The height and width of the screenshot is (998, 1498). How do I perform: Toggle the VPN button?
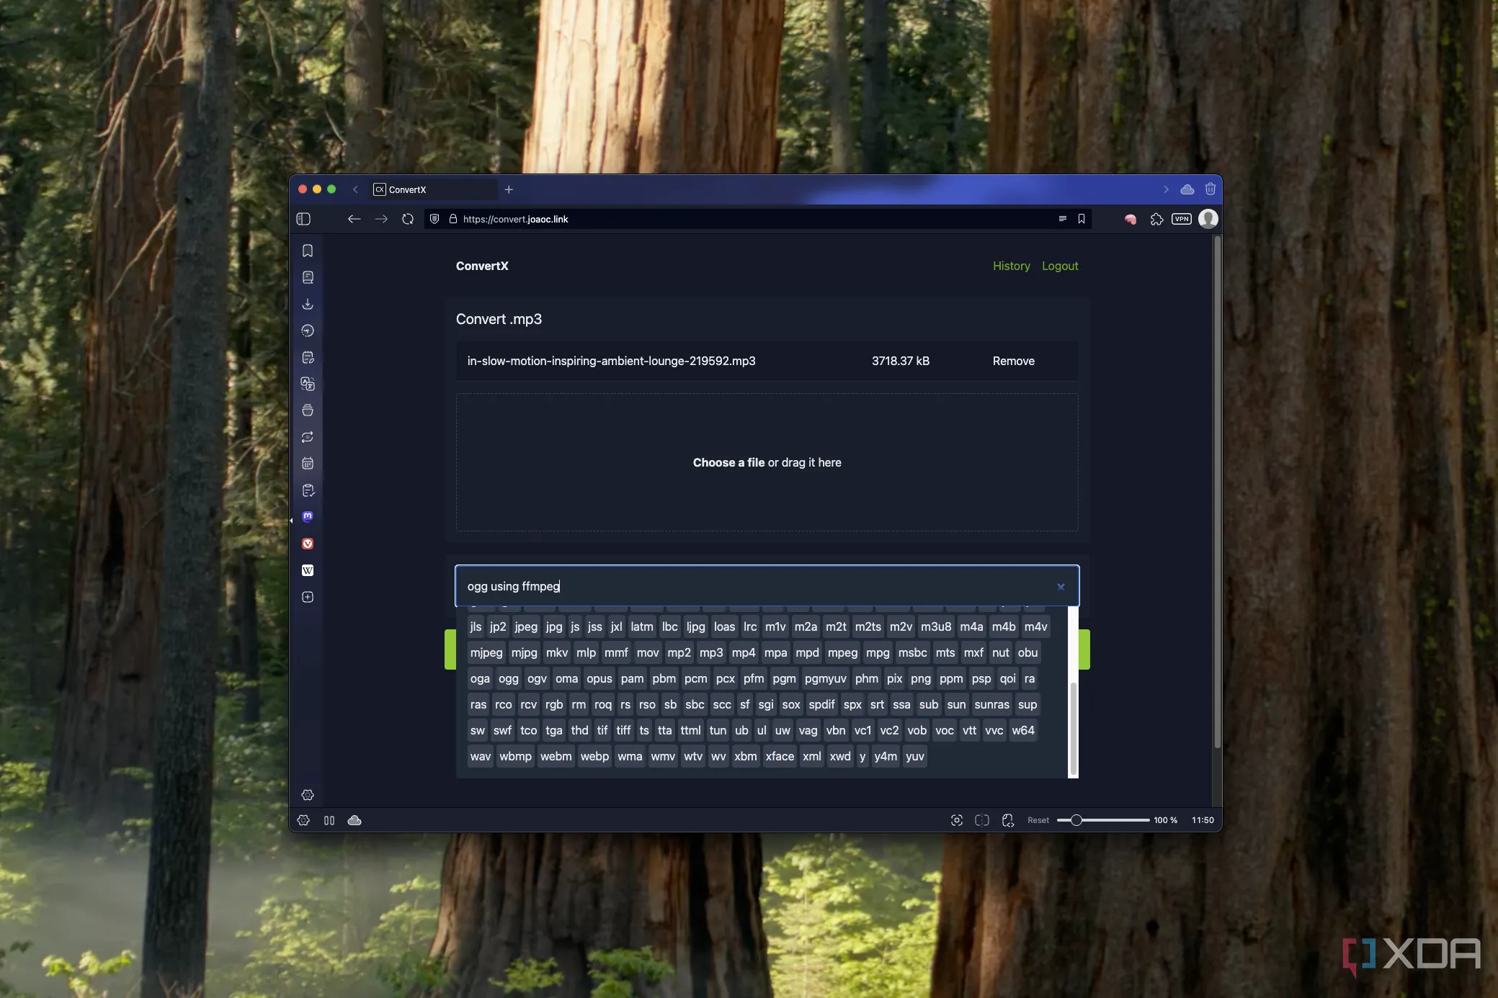click(1182, 219)
